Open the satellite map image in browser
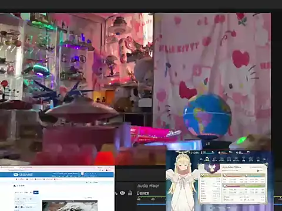Image resolution: width=282 pixels, height=211 pixels. pos(70,206)
